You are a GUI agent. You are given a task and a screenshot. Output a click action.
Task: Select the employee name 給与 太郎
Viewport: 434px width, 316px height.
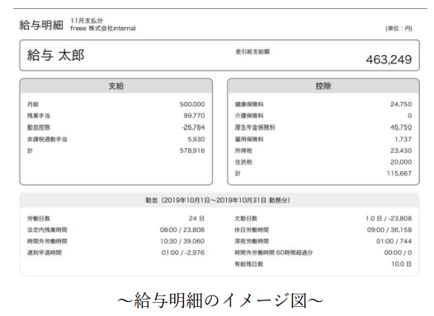pyautogui.click(x=55, y=55)
